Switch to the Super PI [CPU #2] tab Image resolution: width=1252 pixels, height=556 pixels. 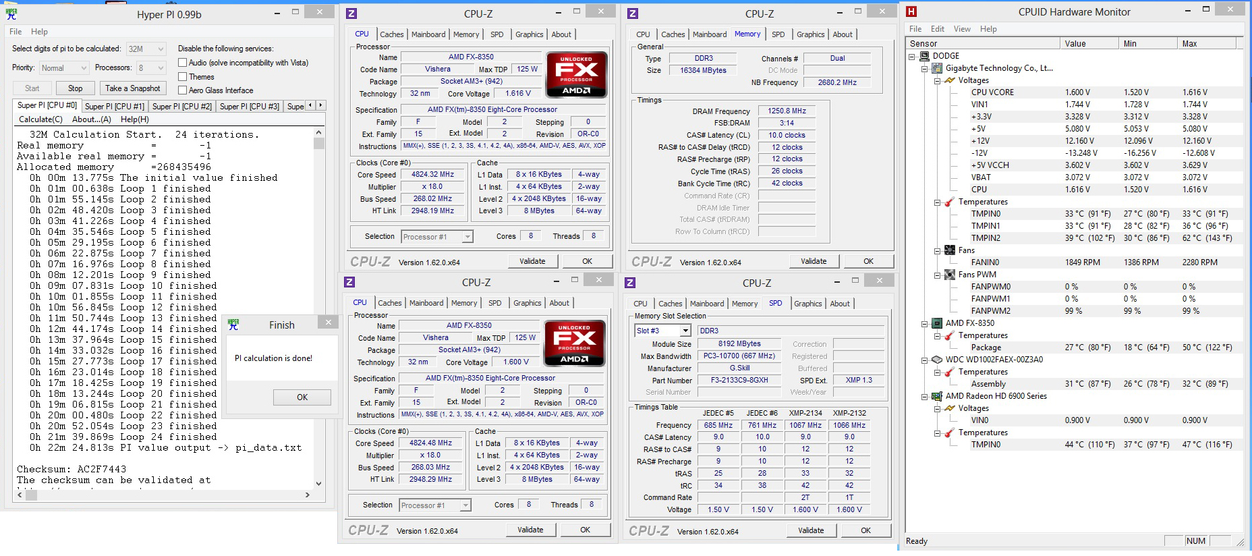point(182,107)
